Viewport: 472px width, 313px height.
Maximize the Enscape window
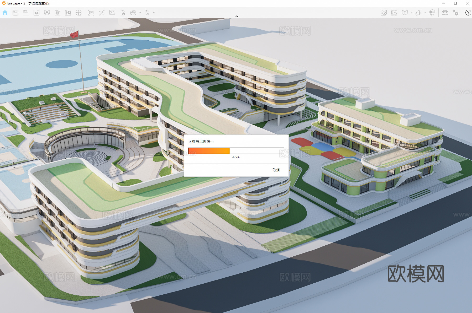click(x=455, y=3)
